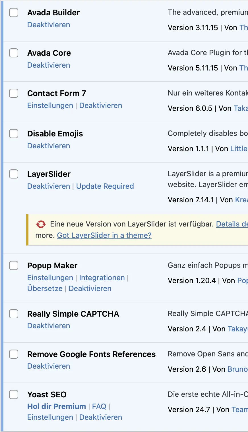This screenshot has width=248, height=432.
Task: Click the LayerSlider update refresh icon
Action: coord(41,224)
